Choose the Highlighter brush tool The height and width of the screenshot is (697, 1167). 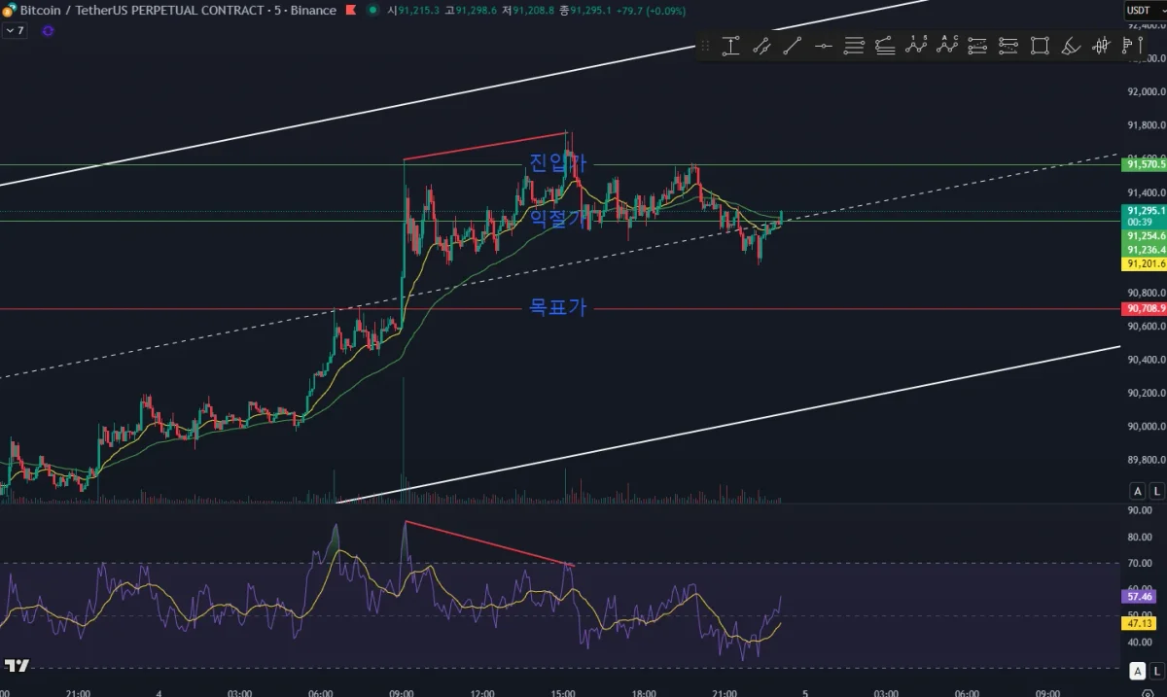(1071, 46)
